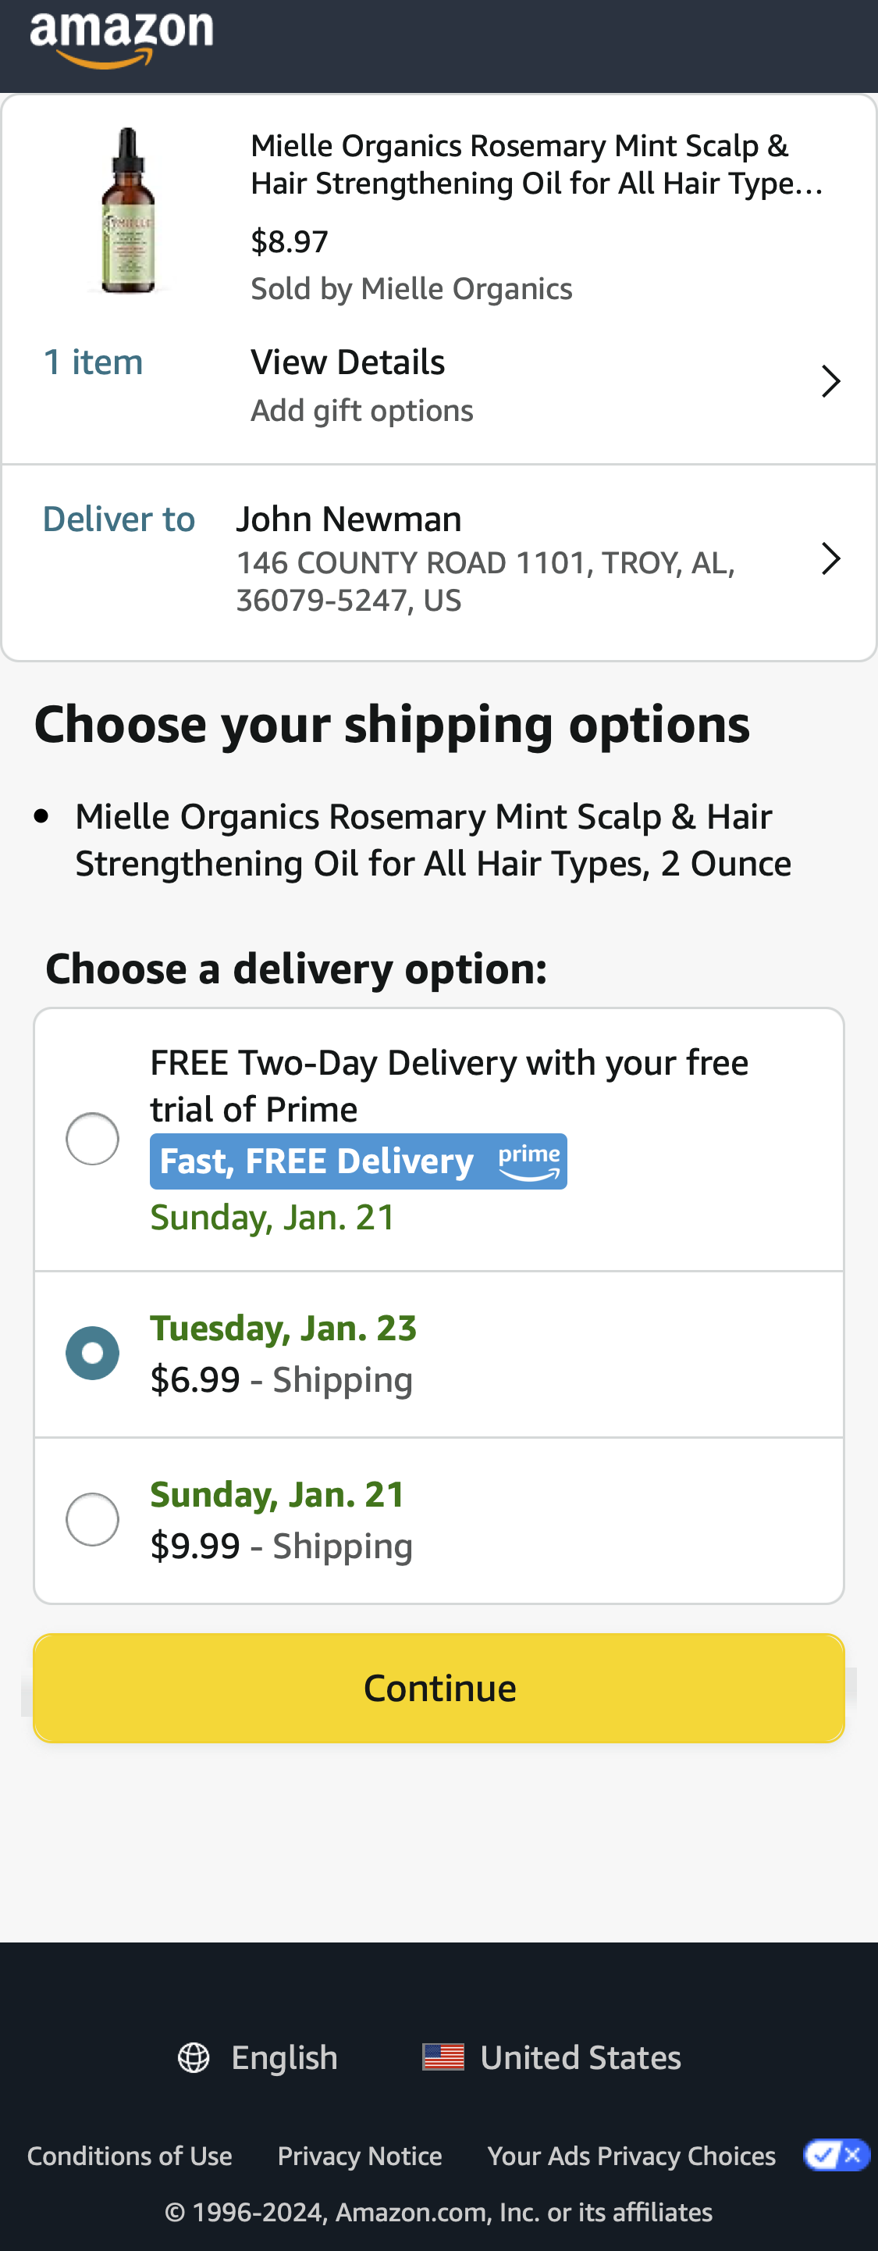878x2251 pixels.
Task: Click the globe icon next to English
Action: 194,2058
